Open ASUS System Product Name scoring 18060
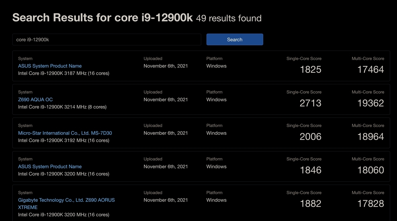 [50, 166]
